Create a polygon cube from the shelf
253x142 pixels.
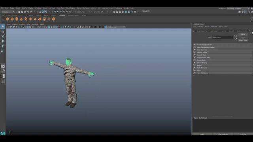12,19
